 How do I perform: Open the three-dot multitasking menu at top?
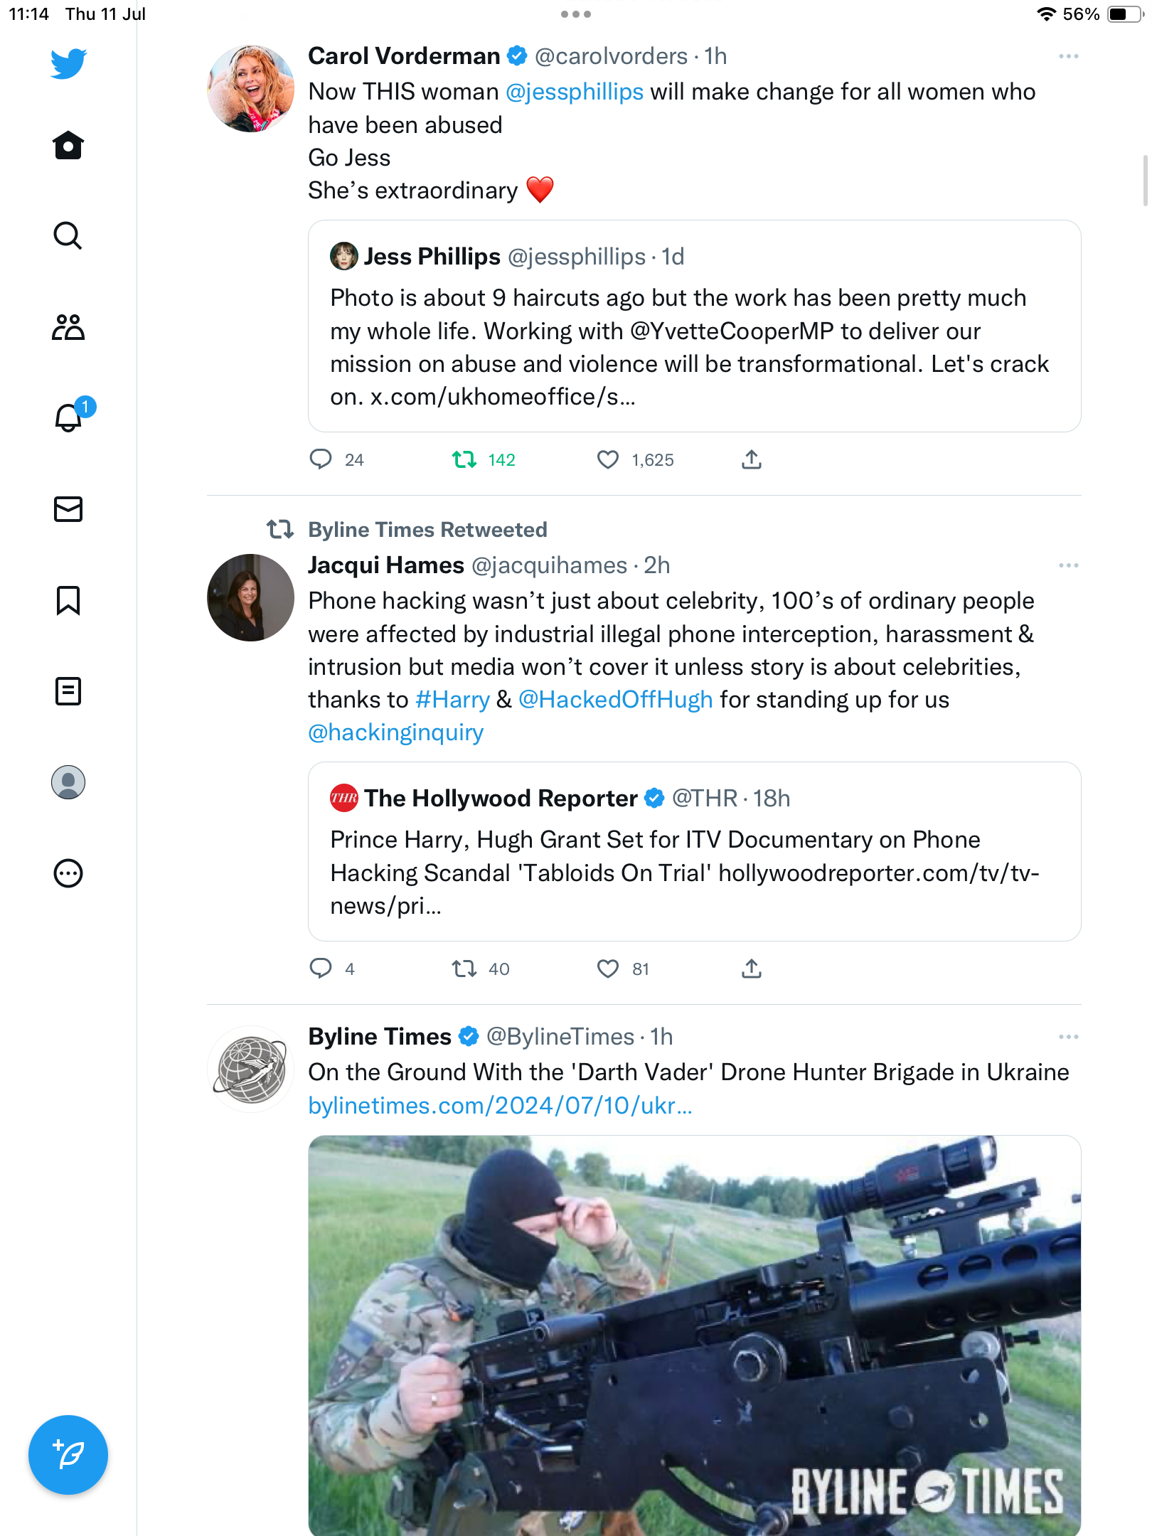[575, 14]
